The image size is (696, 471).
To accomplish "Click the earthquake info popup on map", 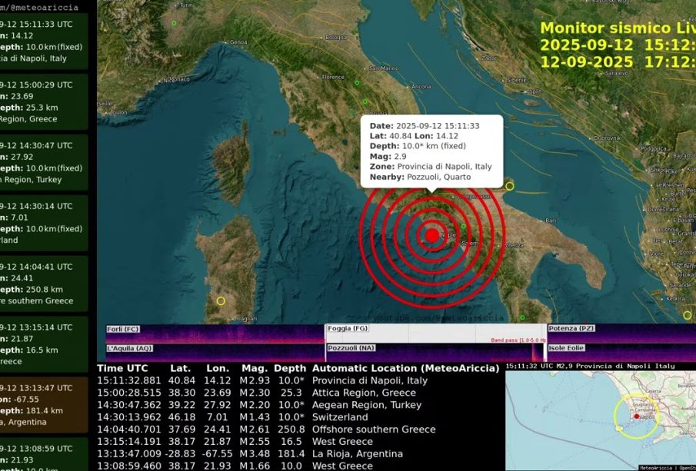I will click(x=431, y=150).
